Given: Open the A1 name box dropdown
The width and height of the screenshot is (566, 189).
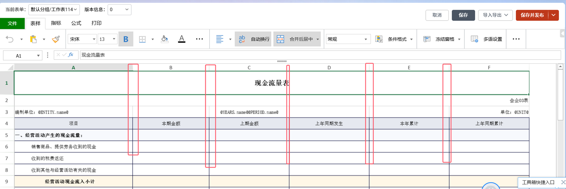Looking at the screenshot, I should (x=38, y=56).
